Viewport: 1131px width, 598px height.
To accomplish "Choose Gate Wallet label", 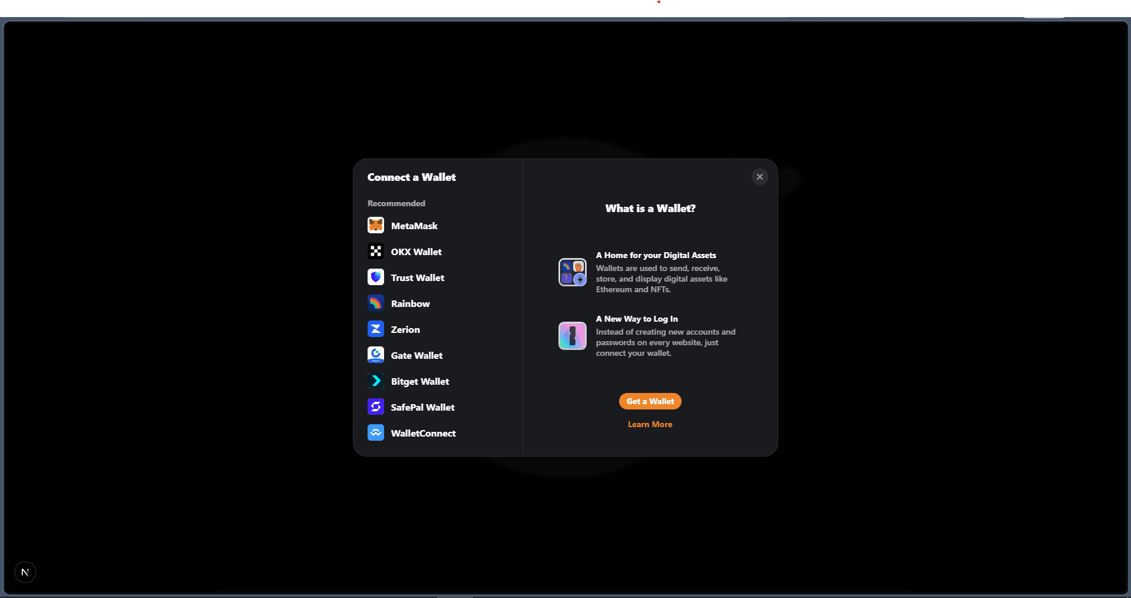I will [x=416, y=355].
